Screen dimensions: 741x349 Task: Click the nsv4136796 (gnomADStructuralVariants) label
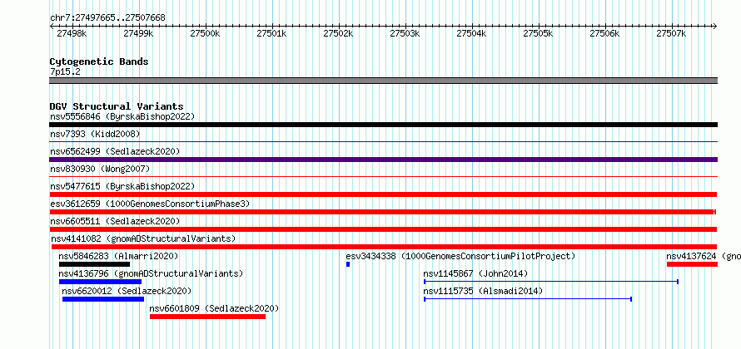tap(151, 273)
